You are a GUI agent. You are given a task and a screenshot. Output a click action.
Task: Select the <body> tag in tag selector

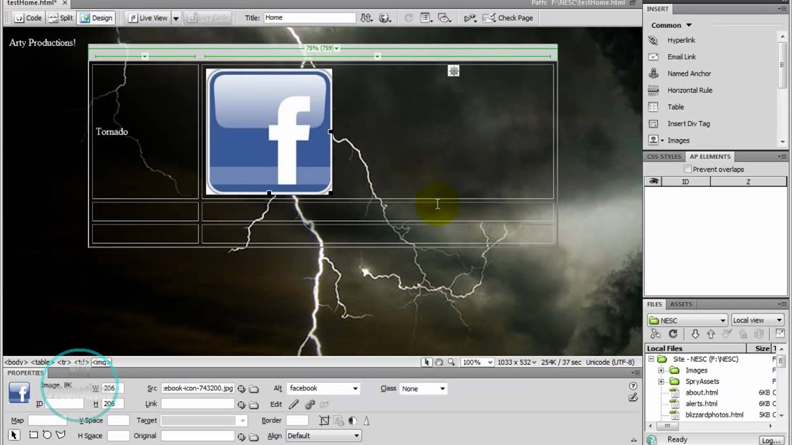16,362
